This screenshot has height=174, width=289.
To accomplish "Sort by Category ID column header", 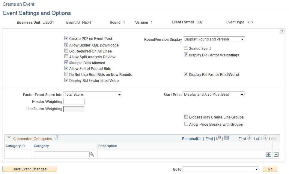I will click(15, 146).
